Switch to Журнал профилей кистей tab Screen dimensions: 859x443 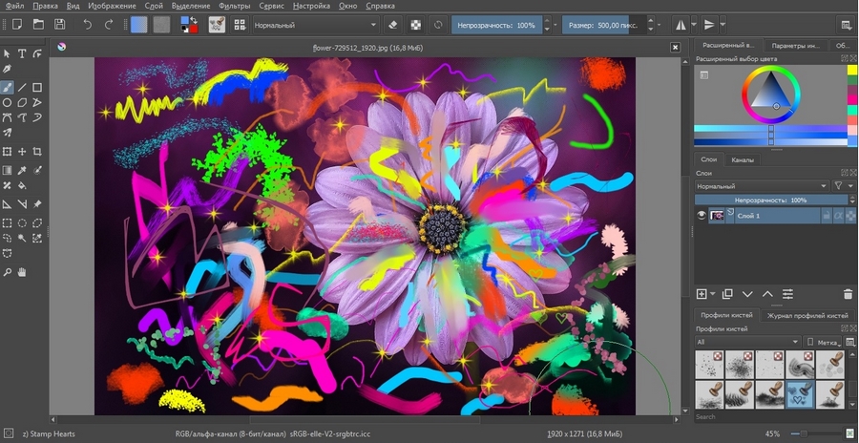[807, 316]
